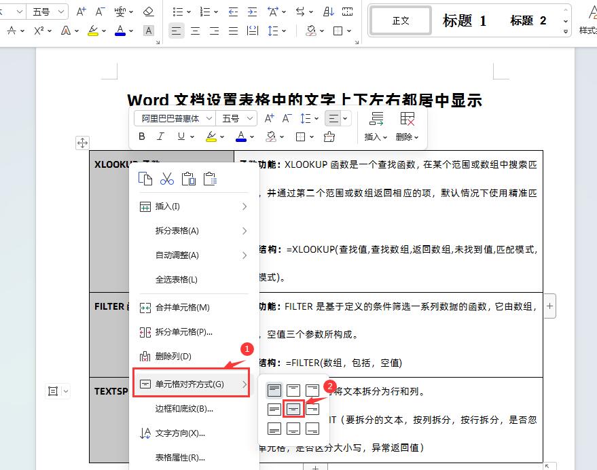Click the add column plus button
The width and height of the screenshot is (597, 470).
coord(549,306)
